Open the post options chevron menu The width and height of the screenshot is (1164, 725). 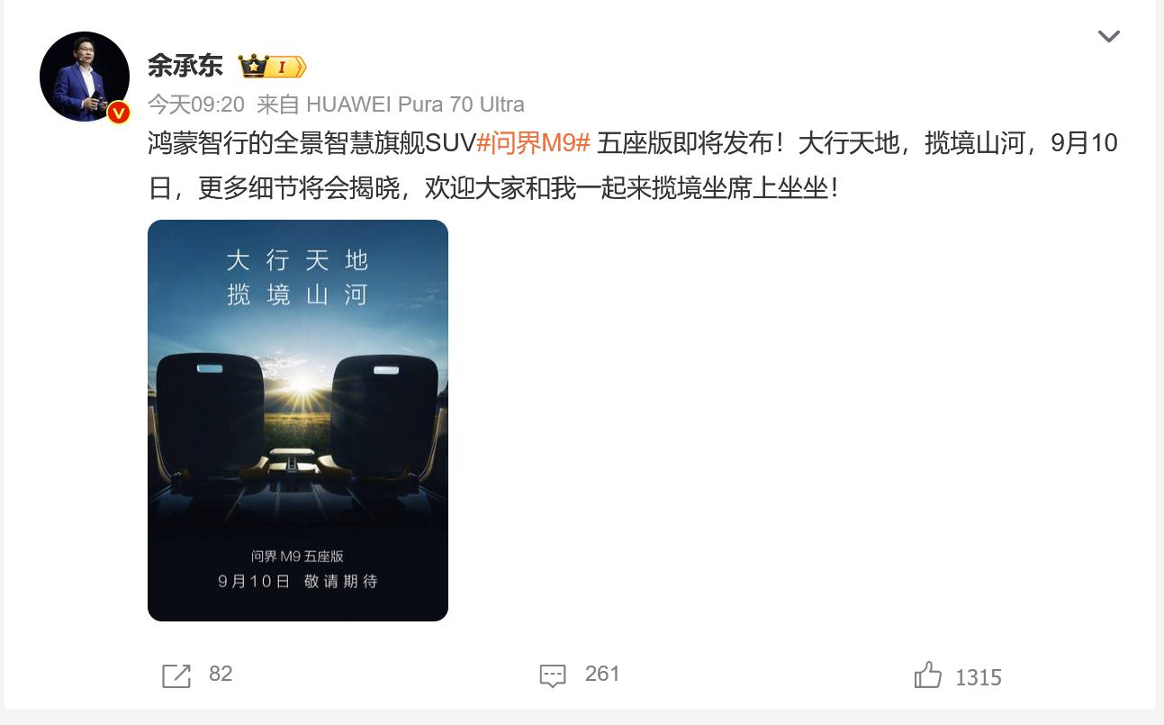tap(1108, 37)
